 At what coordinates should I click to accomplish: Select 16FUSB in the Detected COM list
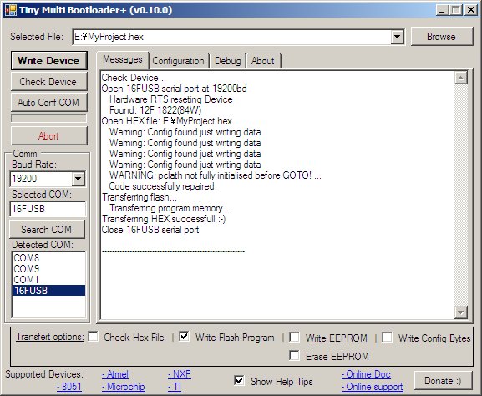pos(48,290)
